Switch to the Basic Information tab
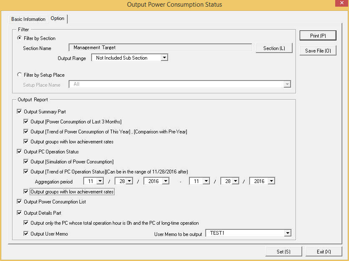Viewport: 349px width, 261px height. (x=28, y=19)
